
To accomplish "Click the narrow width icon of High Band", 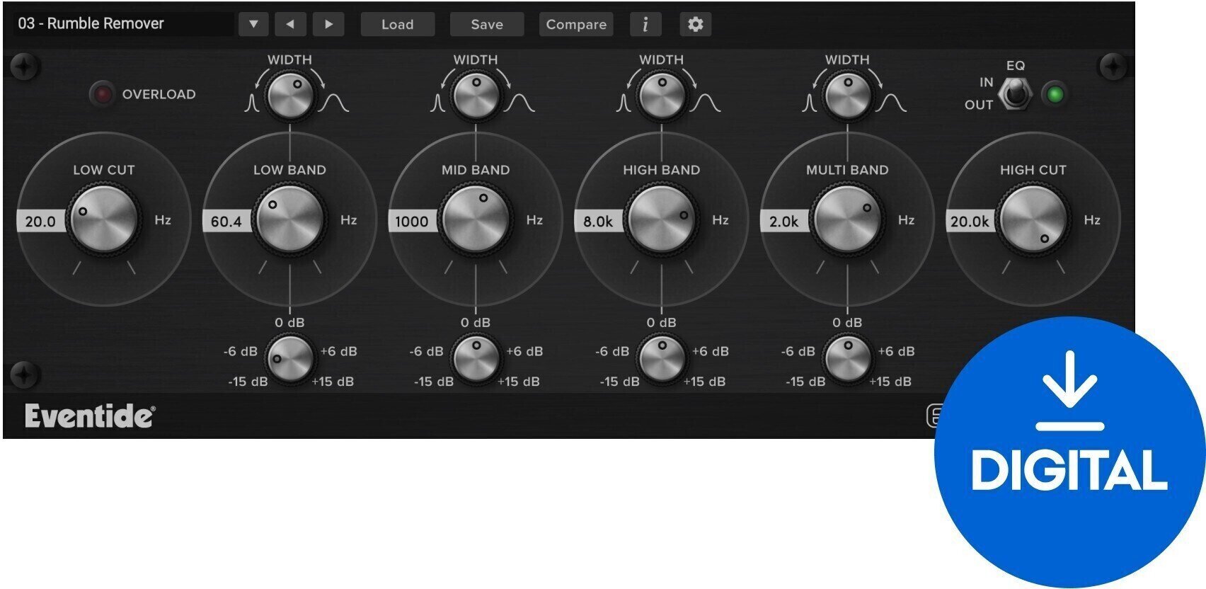I will pyautogui.click(x=624, y=104).
